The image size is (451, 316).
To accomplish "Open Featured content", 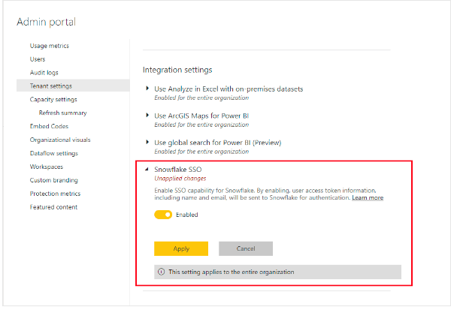I will click(54, 207).
